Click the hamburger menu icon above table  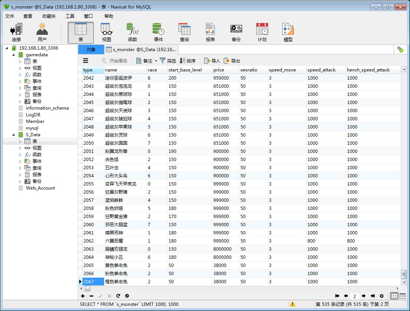86,61
